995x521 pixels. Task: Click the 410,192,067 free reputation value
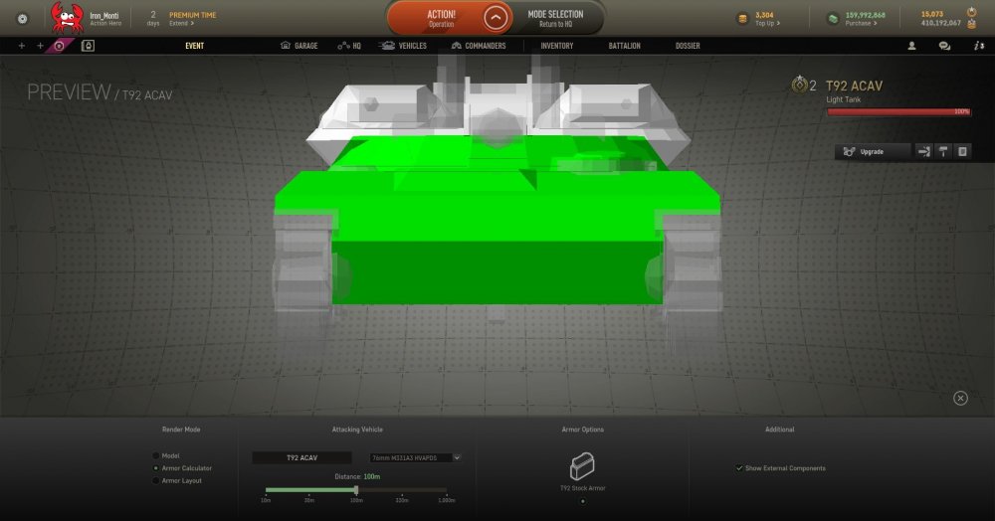[x=940, y=23]
